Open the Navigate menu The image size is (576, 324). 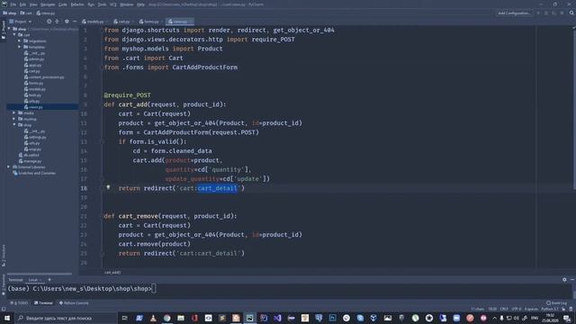pyautogui.click(x=48, y=4)
